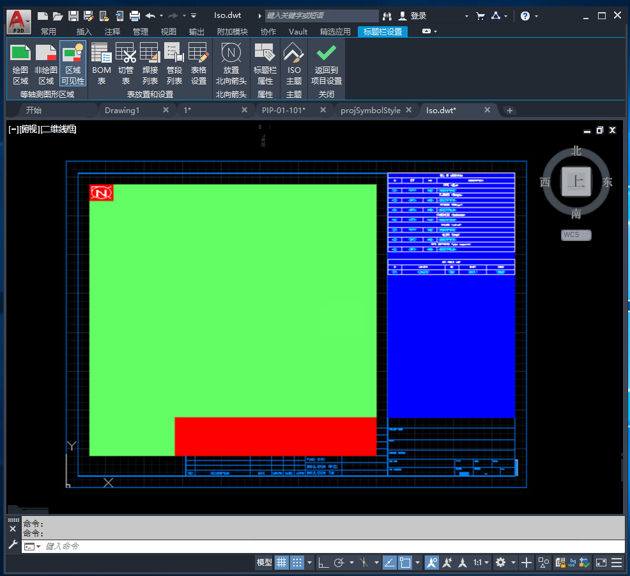Open the 焊接列表 weld list tool
Screen dimensions: 630x576
150,64
